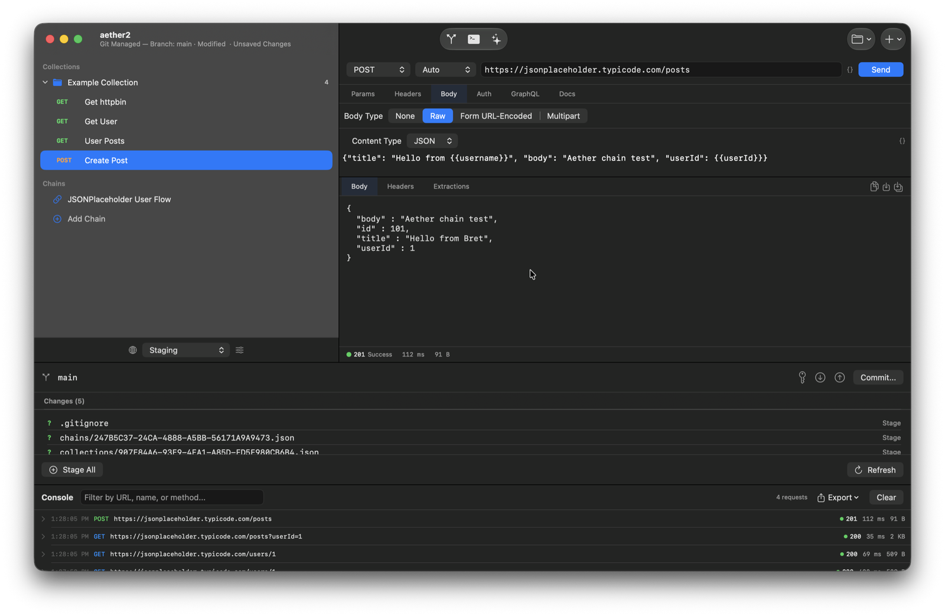Open the response Body tab
The image size is (945, 616).
pos(359,187)
